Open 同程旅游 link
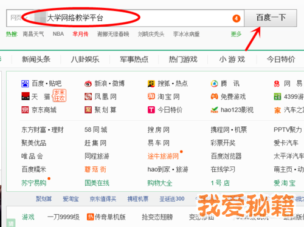Viewport: 304px width, 227px height. tap(97, 156)
